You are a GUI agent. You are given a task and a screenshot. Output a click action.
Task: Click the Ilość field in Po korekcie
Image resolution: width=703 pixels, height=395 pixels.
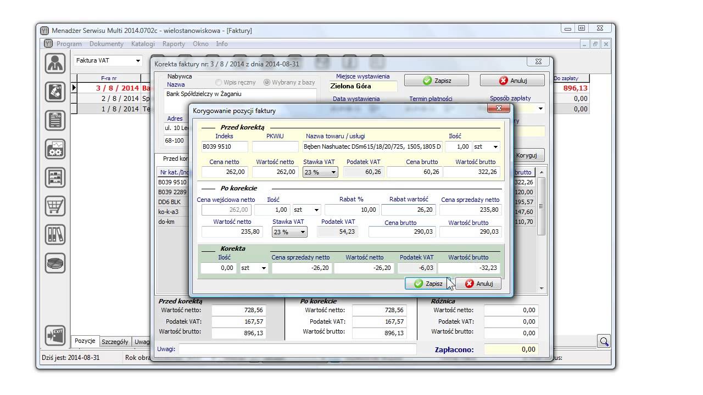point(272,210)
